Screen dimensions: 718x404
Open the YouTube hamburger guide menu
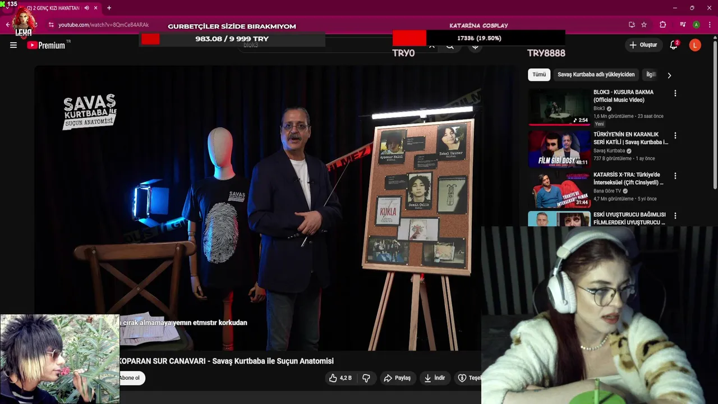pyautogui.click(x=13, y=45)
